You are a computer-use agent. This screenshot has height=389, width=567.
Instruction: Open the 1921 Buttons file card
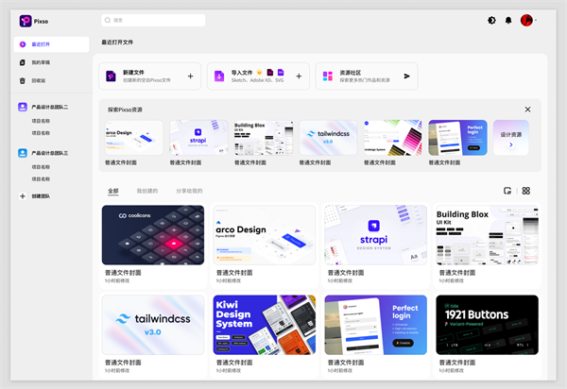[487, 325]
